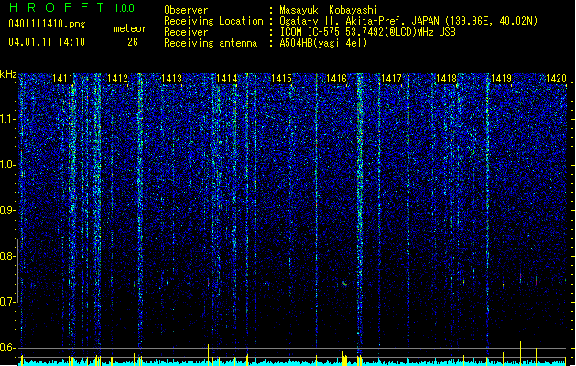
Task: Click the 1418 time marker
Action: click(446, 79)
